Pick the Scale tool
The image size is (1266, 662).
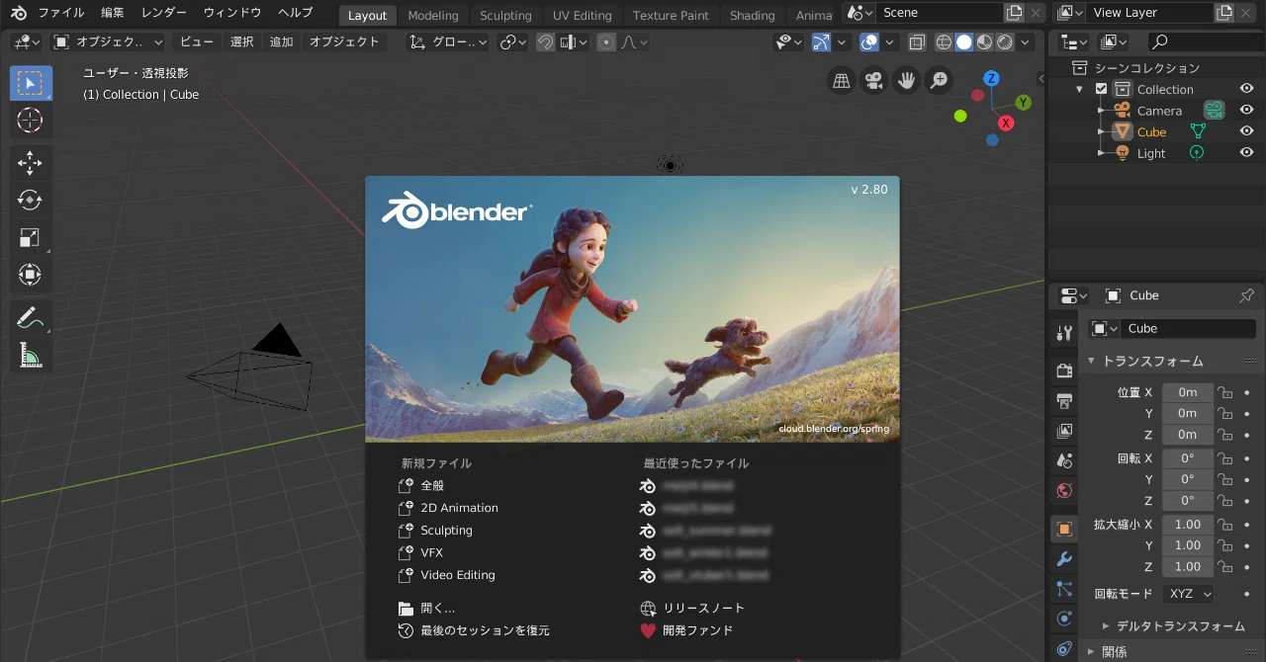(31, 237)
